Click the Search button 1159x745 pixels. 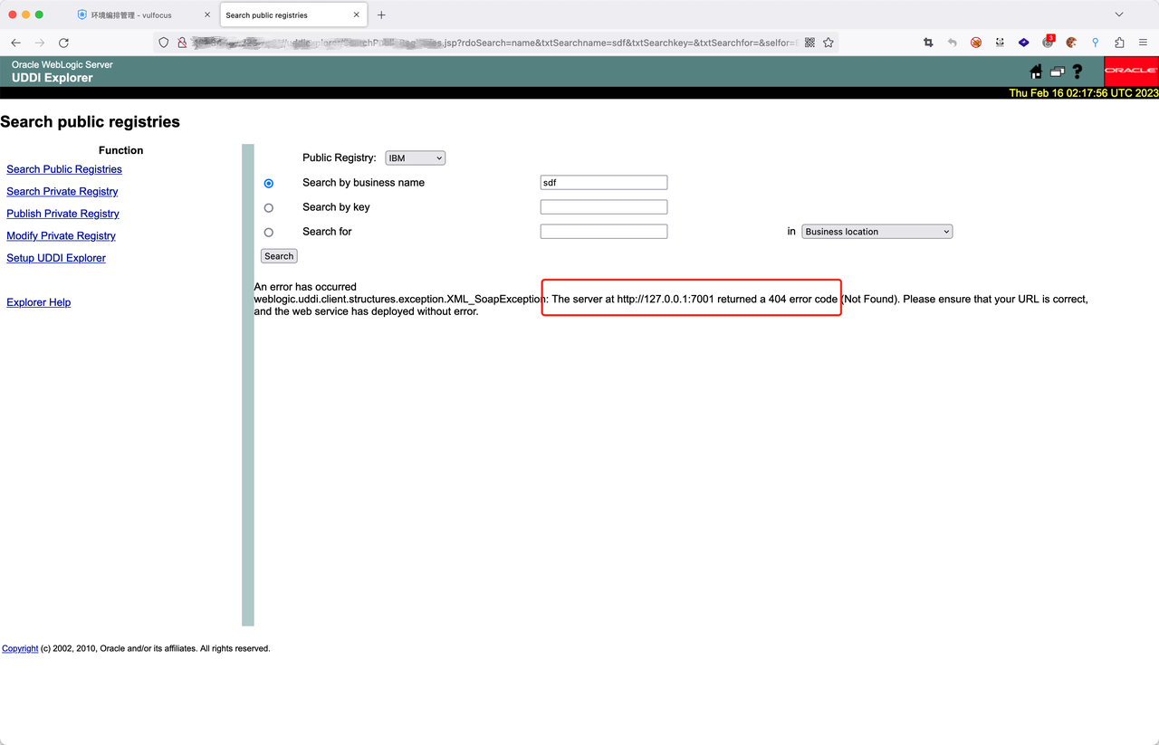pos(279,256)
